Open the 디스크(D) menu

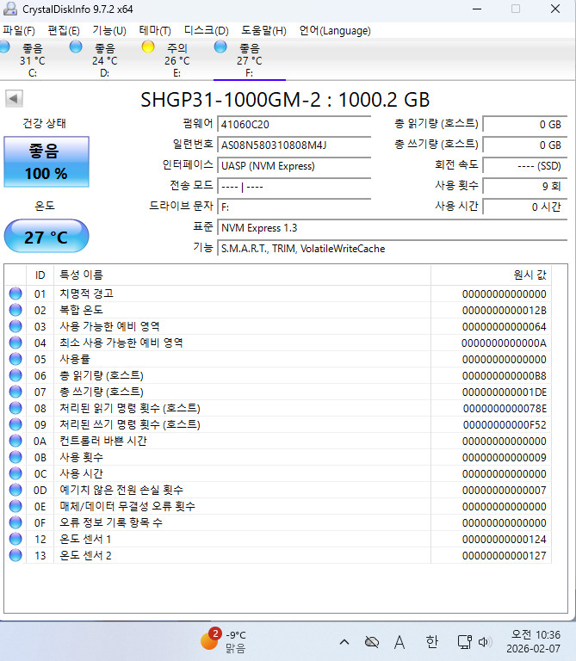click(x=206, y=31)
